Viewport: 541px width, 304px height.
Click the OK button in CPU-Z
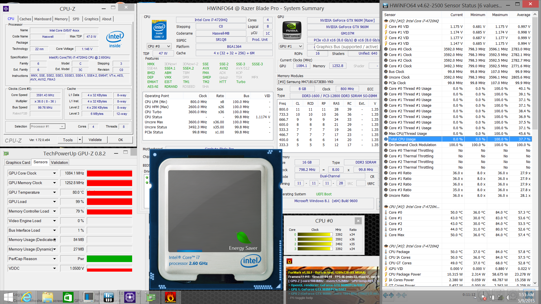pyautogui.click(x=121, y=140)
